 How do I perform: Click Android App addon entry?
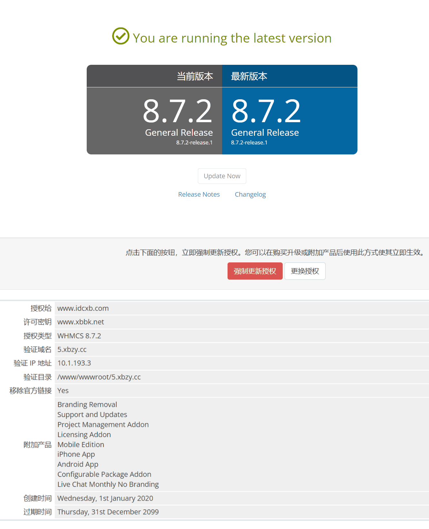78,464
